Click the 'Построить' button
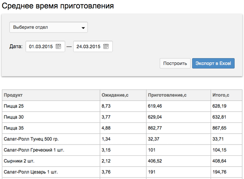 (175, 63)
